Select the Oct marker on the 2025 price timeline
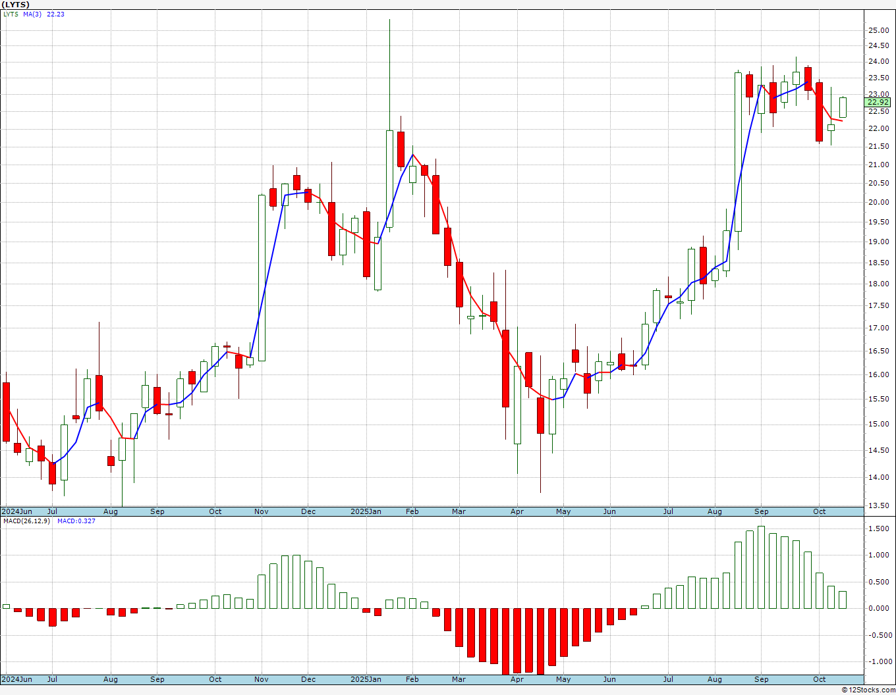The image size is (896, 695). pyautogui.click(x=820, y=511)
